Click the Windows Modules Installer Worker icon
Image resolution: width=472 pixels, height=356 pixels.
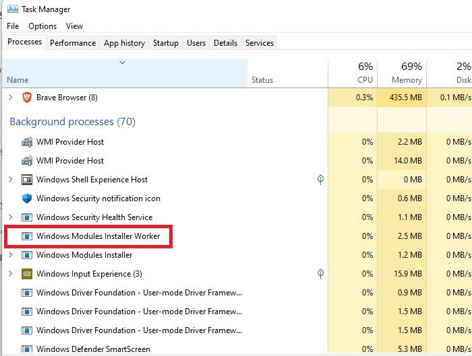point(27,236)
